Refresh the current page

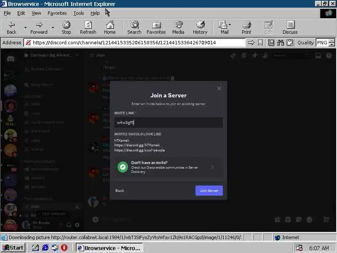[88, 27]
